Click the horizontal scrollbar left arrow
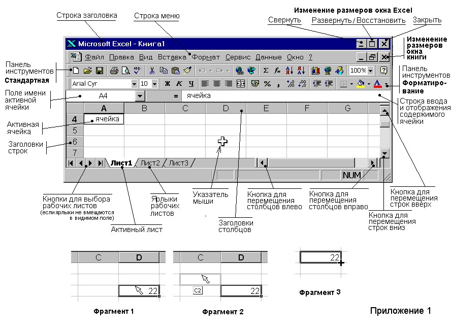452x330 pixels. point(262,163)
